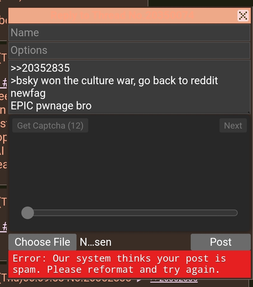Image resolution: width=253 pixels, height=287 pixels.
Task: Click the selected file name N...sen
Action: [96, 242]
